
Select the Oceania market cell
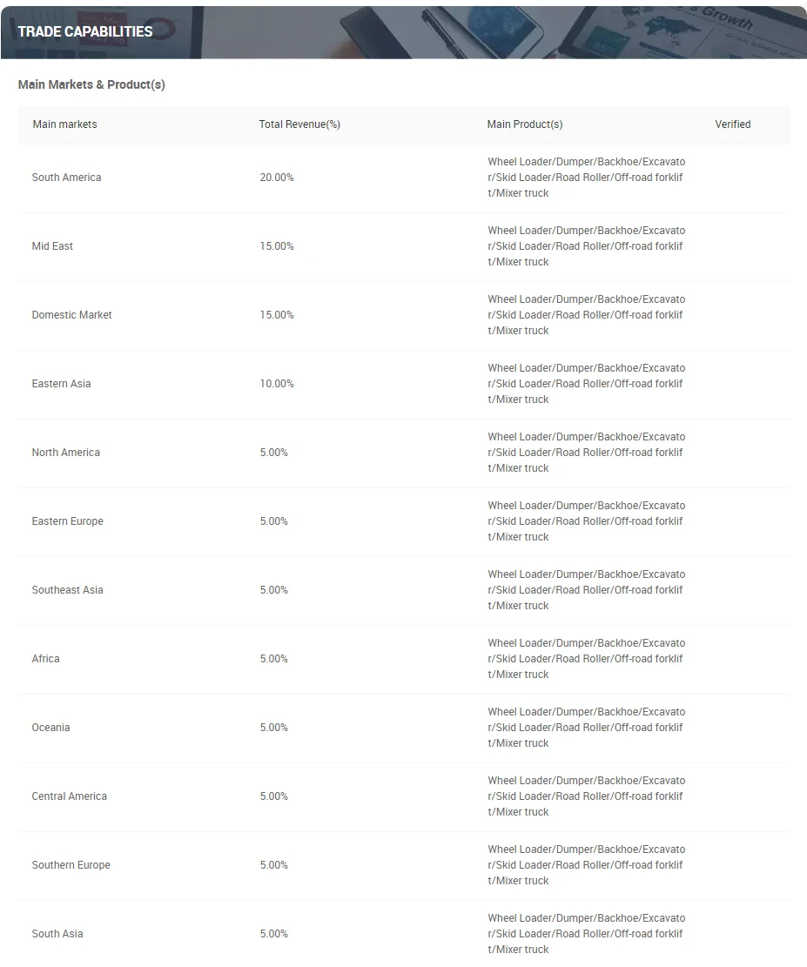(x=50, y=728)
